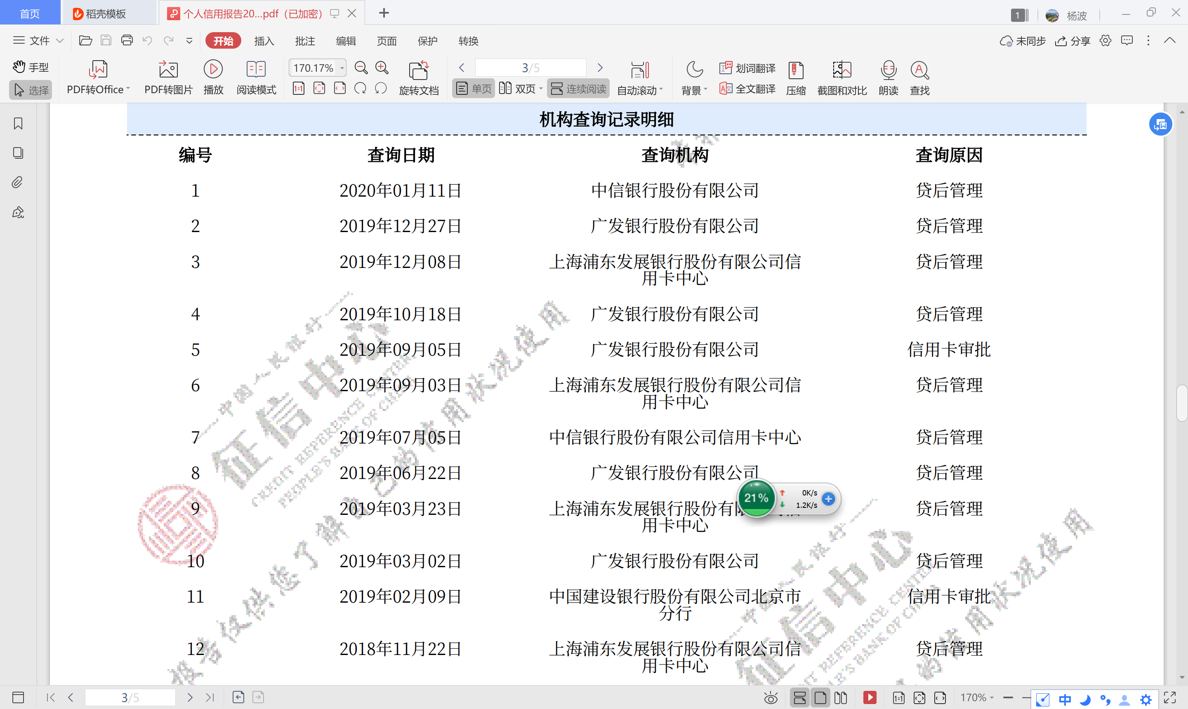1188x709 pixels.
Task: Switch to 插入 ribbon tab
Action: click(x=264, y=41)
